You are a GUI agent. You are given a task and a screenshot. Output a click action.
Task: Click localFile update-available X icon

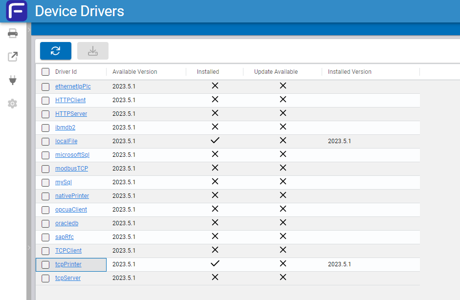coord(283,140)
